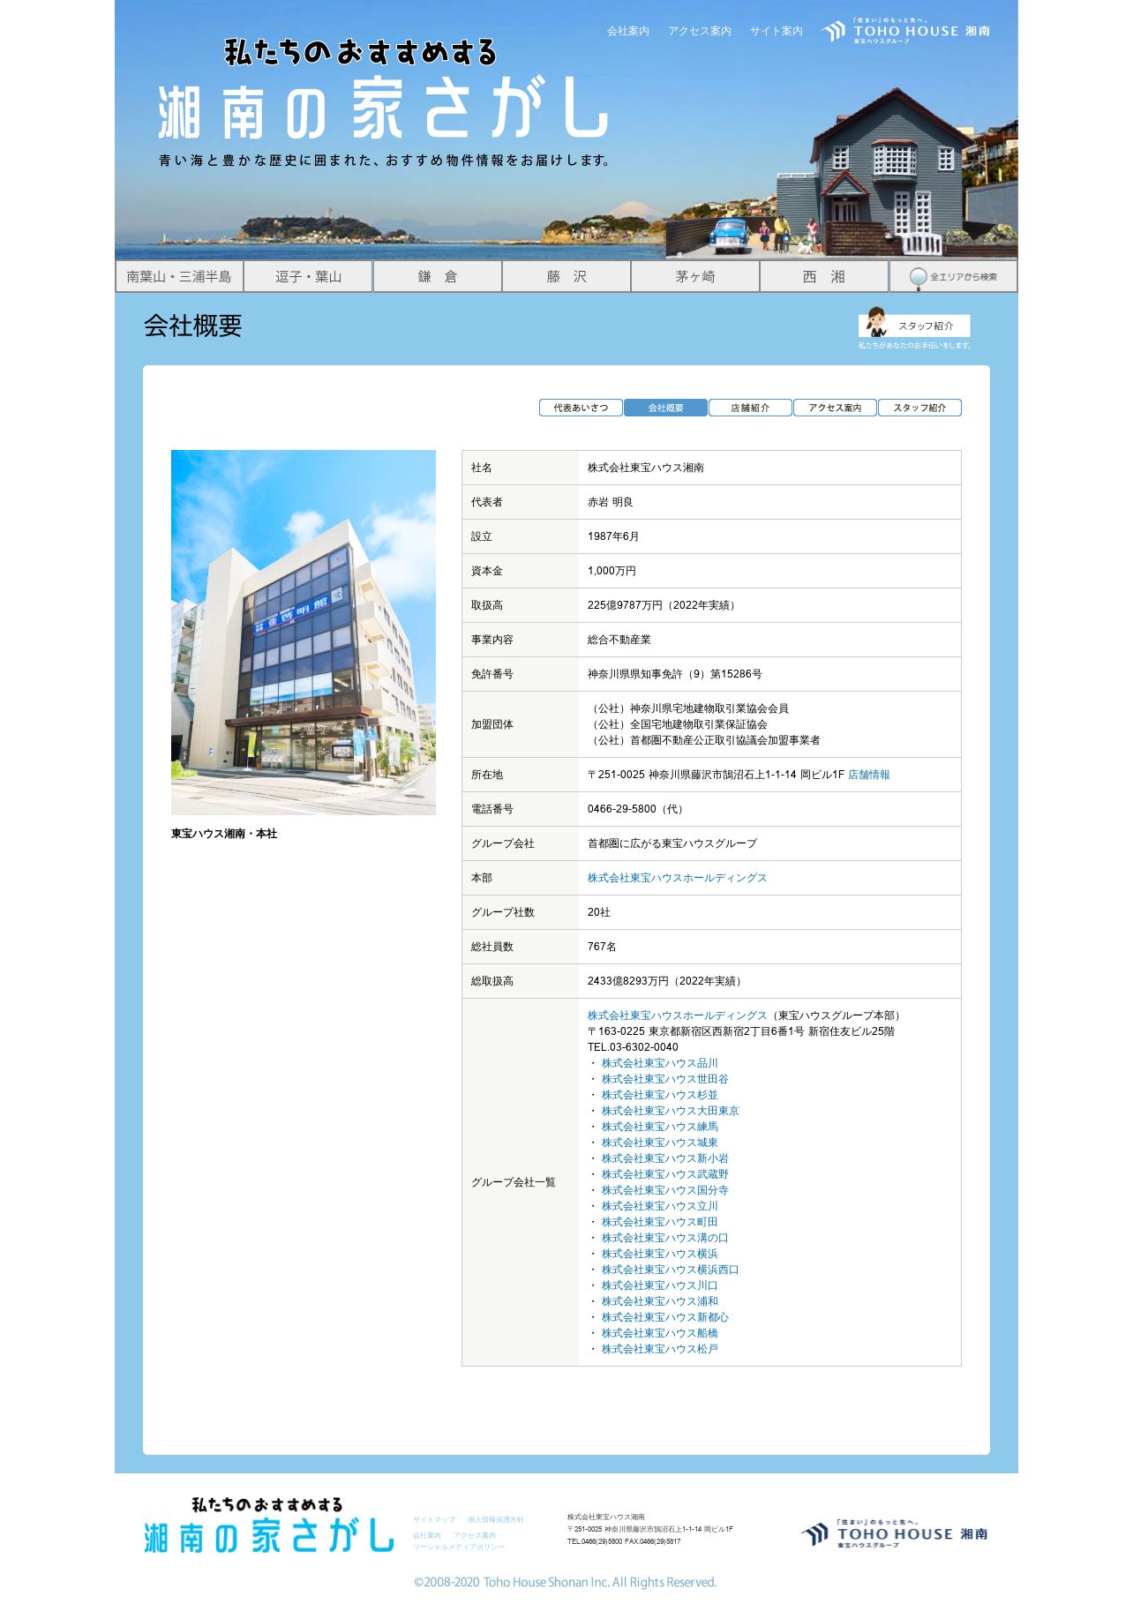The image size is (1133, 1611).
Task: Select the 茅ヶ崎 area tab
Action: click(x=694, y=277)
